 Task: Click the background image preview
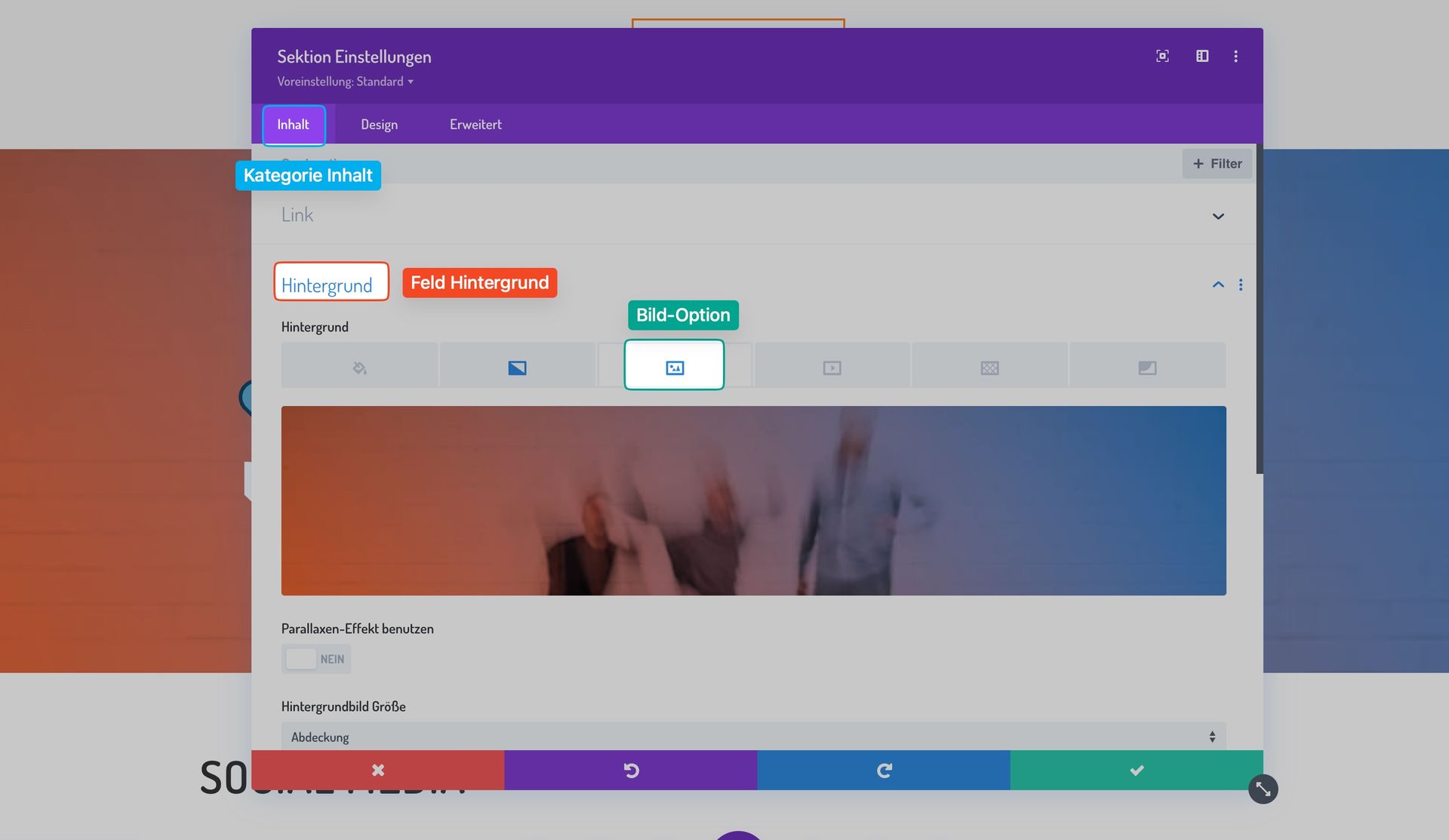[753, 500]
